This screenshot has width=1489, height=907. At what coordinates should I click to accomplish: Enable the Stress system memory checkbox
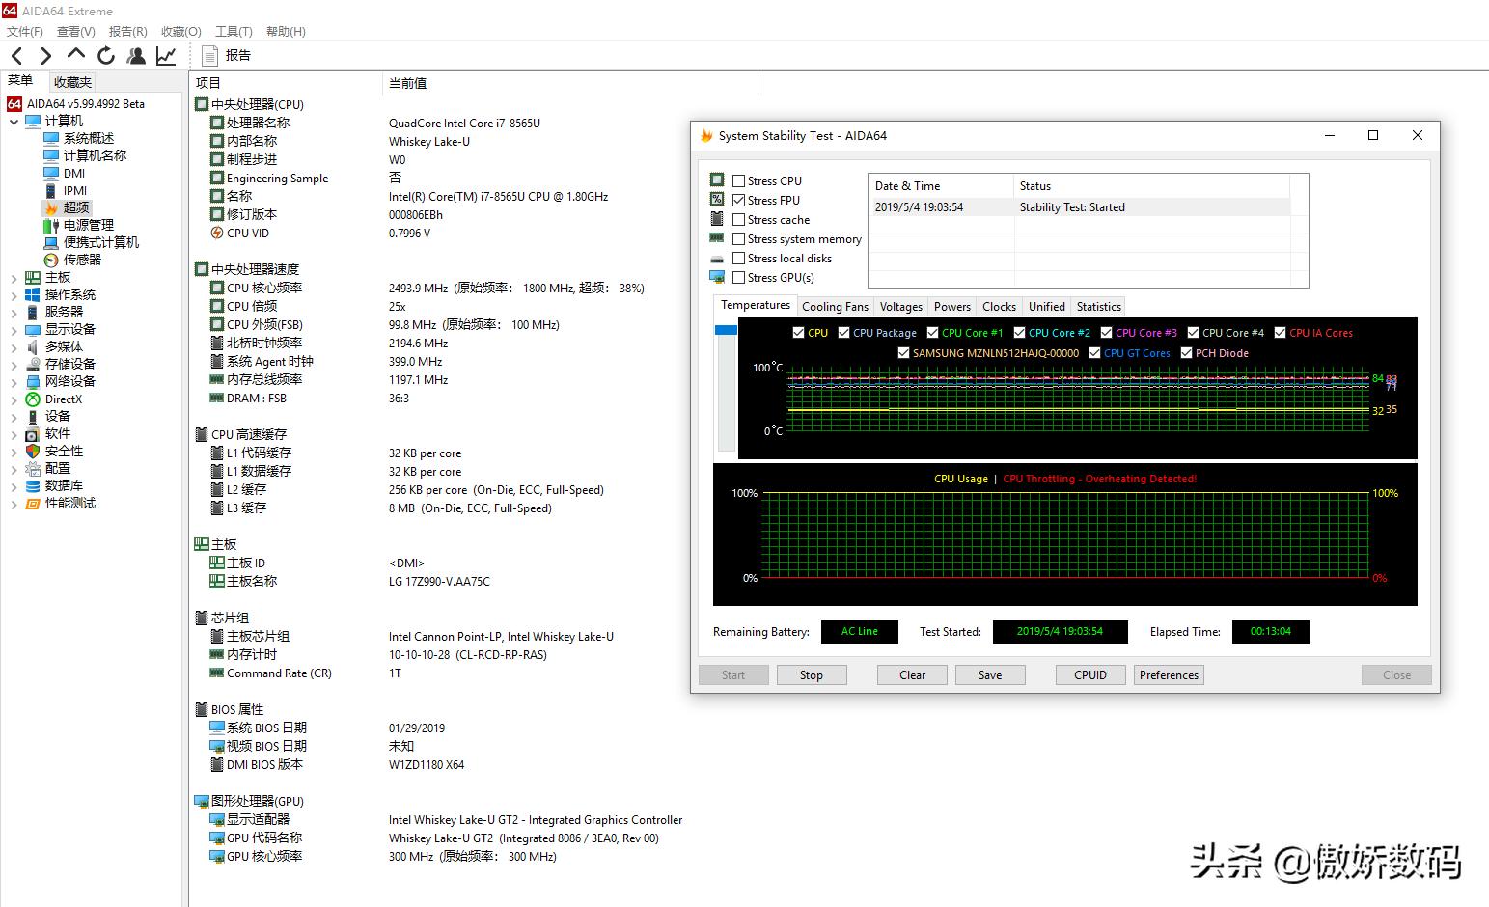tap(738, 238)
